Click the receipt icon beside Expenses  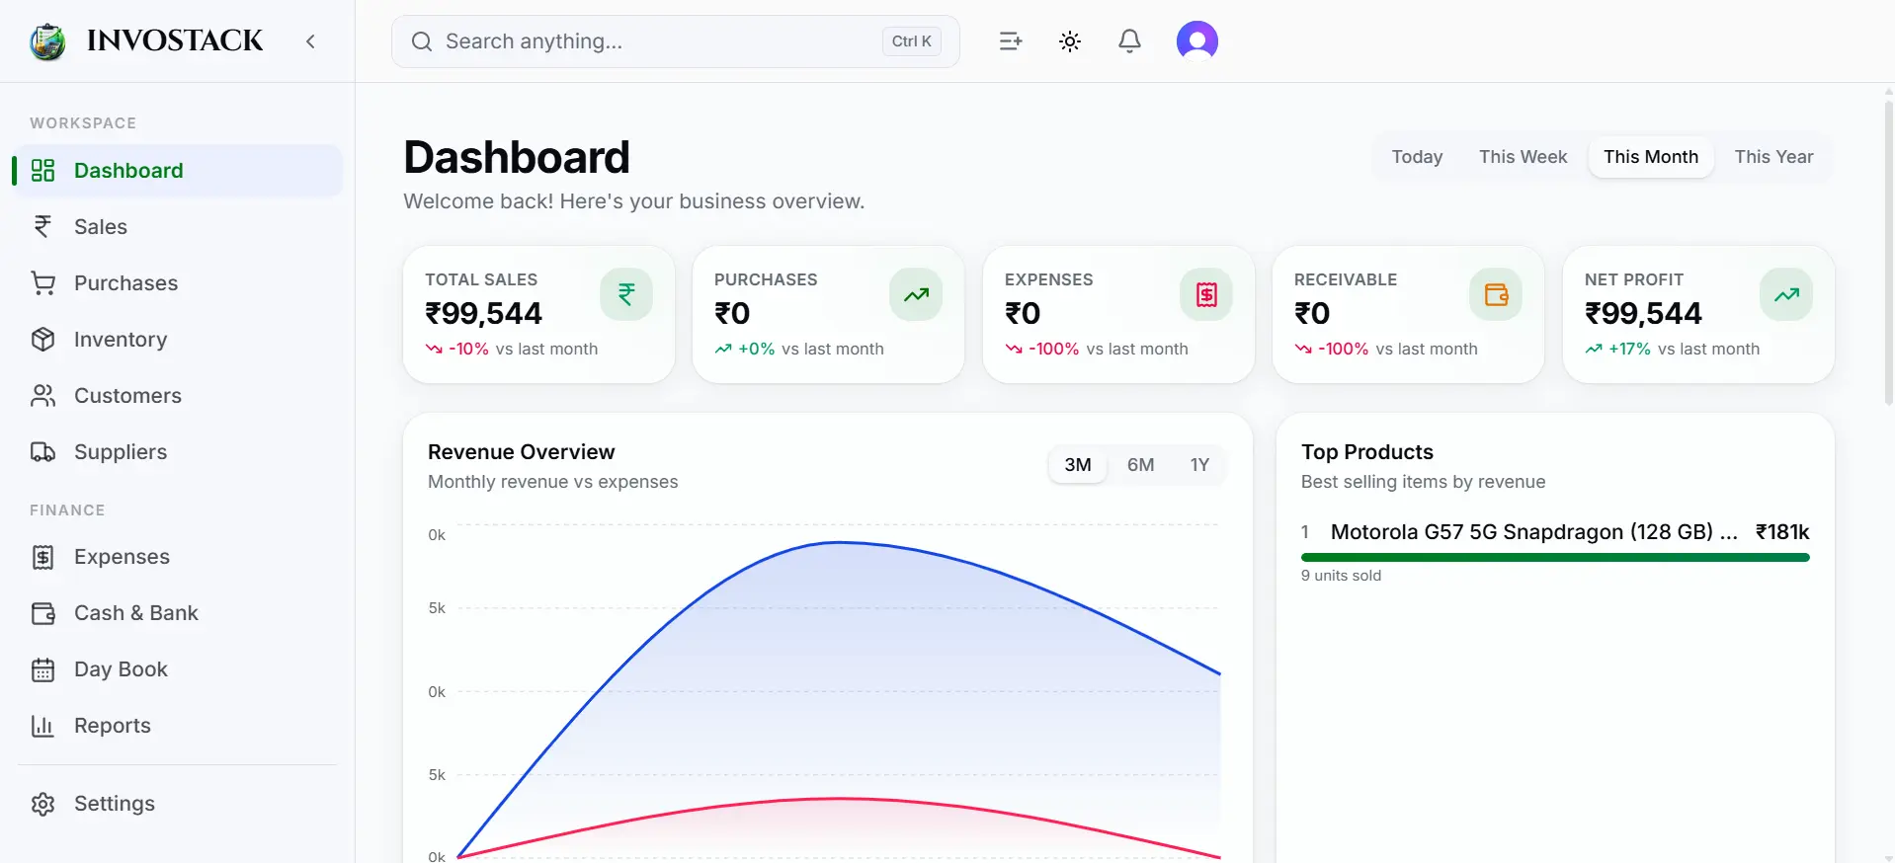(x=42, y=557)
